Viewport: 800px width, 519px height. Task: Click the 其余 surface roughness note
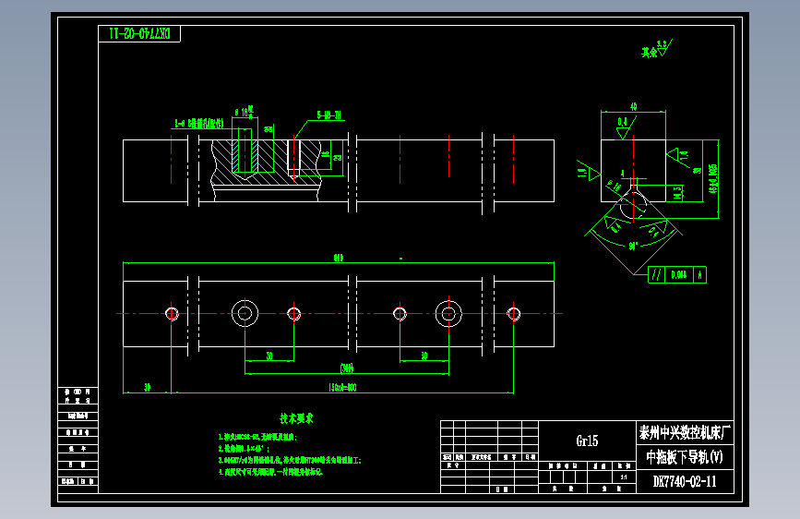click(657, 50)
